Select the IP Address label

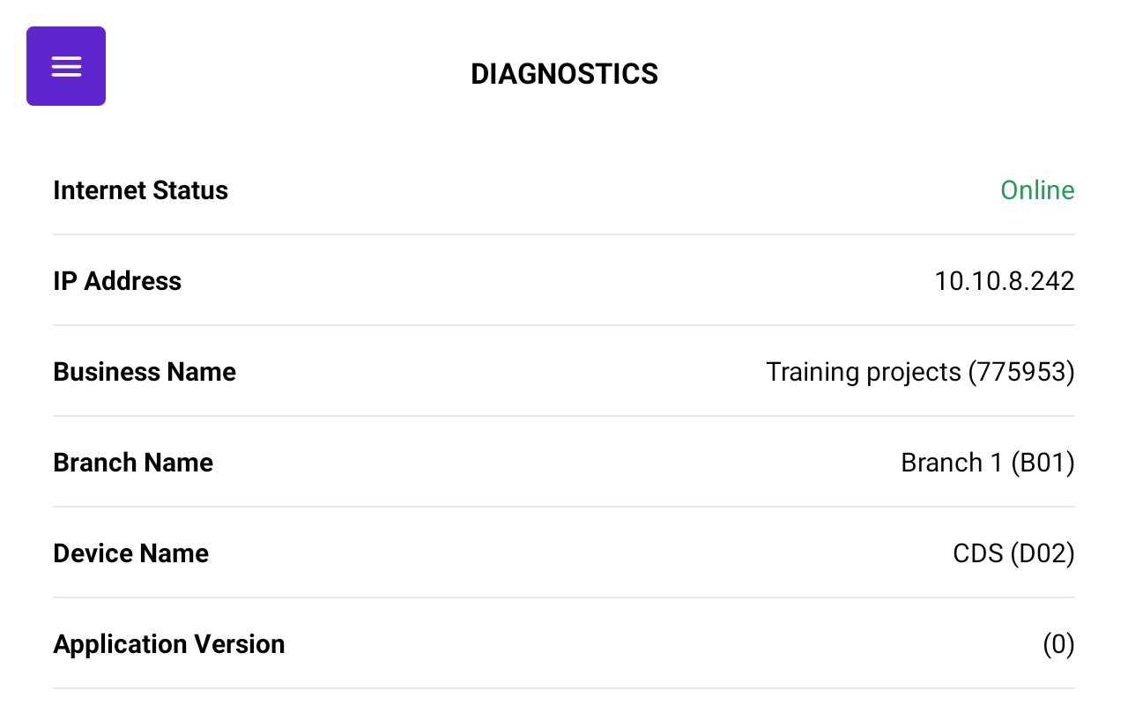(117, 281)
